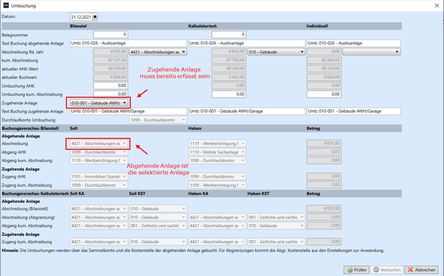The width and height of the screenshot is (444, 276).
Task: Click the Prüfen button
Action: point(356,270)
